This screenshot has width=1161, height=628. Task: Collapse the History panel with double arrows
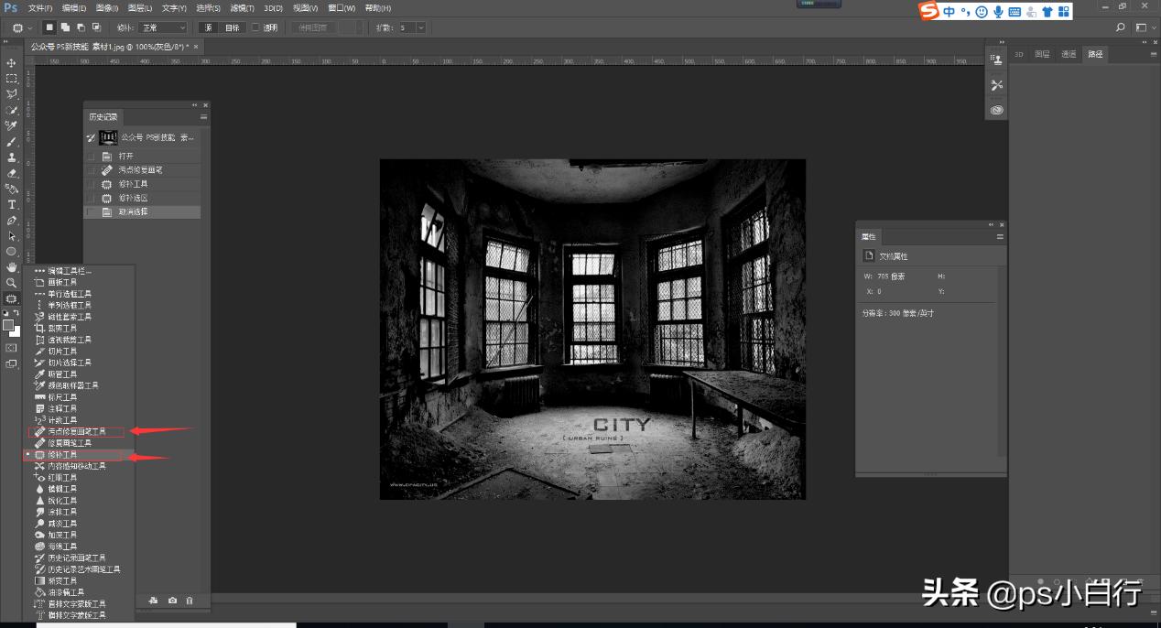[x=194, y=105]
